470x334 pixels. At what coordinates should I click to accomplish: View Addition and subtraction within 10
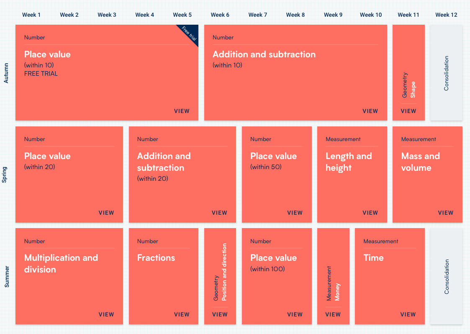pos(370,111)
